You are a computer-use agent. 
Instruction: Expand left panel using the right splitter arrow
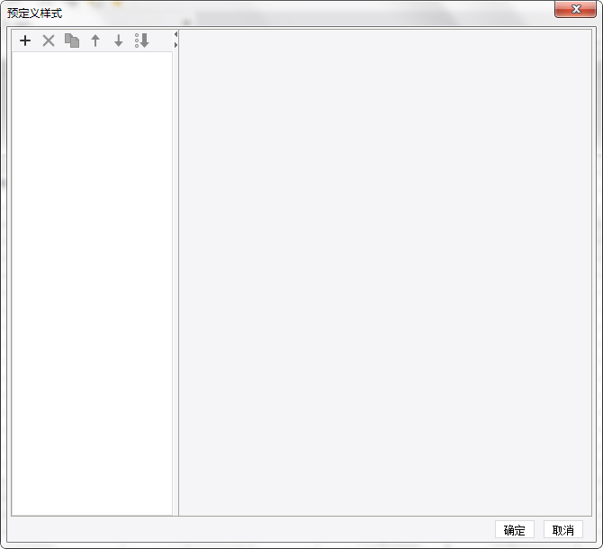point(175,45)
